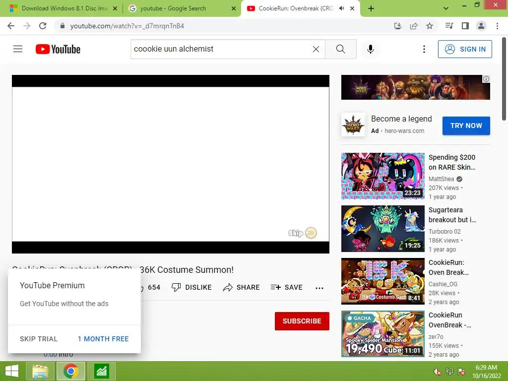Open muted volume tray icon

pos(437,372)
